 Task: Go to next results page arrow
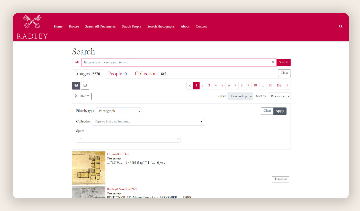[287, 86]
